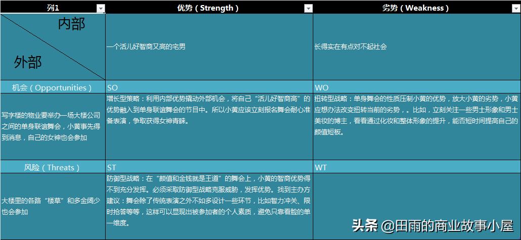Click the 内部 label in the diagonal cell
The image size is (521, 240).
pyautogui.click(x=71, y=24)
